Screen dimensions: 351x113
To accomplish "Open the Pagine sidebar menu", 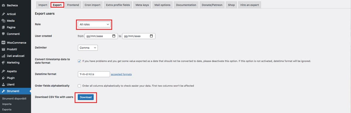I will [x=16, y=27].
